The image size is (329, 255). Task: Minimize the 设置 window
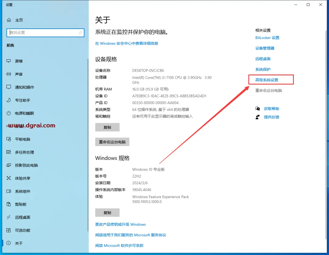(295, 5)
